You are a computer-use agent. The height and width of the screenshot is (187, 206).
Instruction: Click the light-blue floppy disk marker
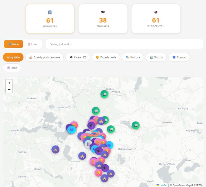[x=88, y=144]
